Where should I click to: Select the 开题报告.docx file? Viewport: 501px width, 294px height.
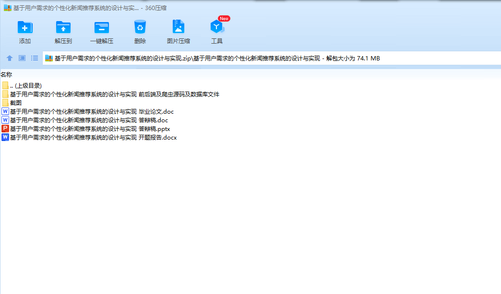89,137
